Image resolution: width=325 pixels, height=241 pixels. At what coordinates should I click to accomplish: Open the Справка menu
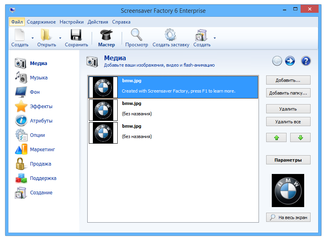(x=121, y=22)
